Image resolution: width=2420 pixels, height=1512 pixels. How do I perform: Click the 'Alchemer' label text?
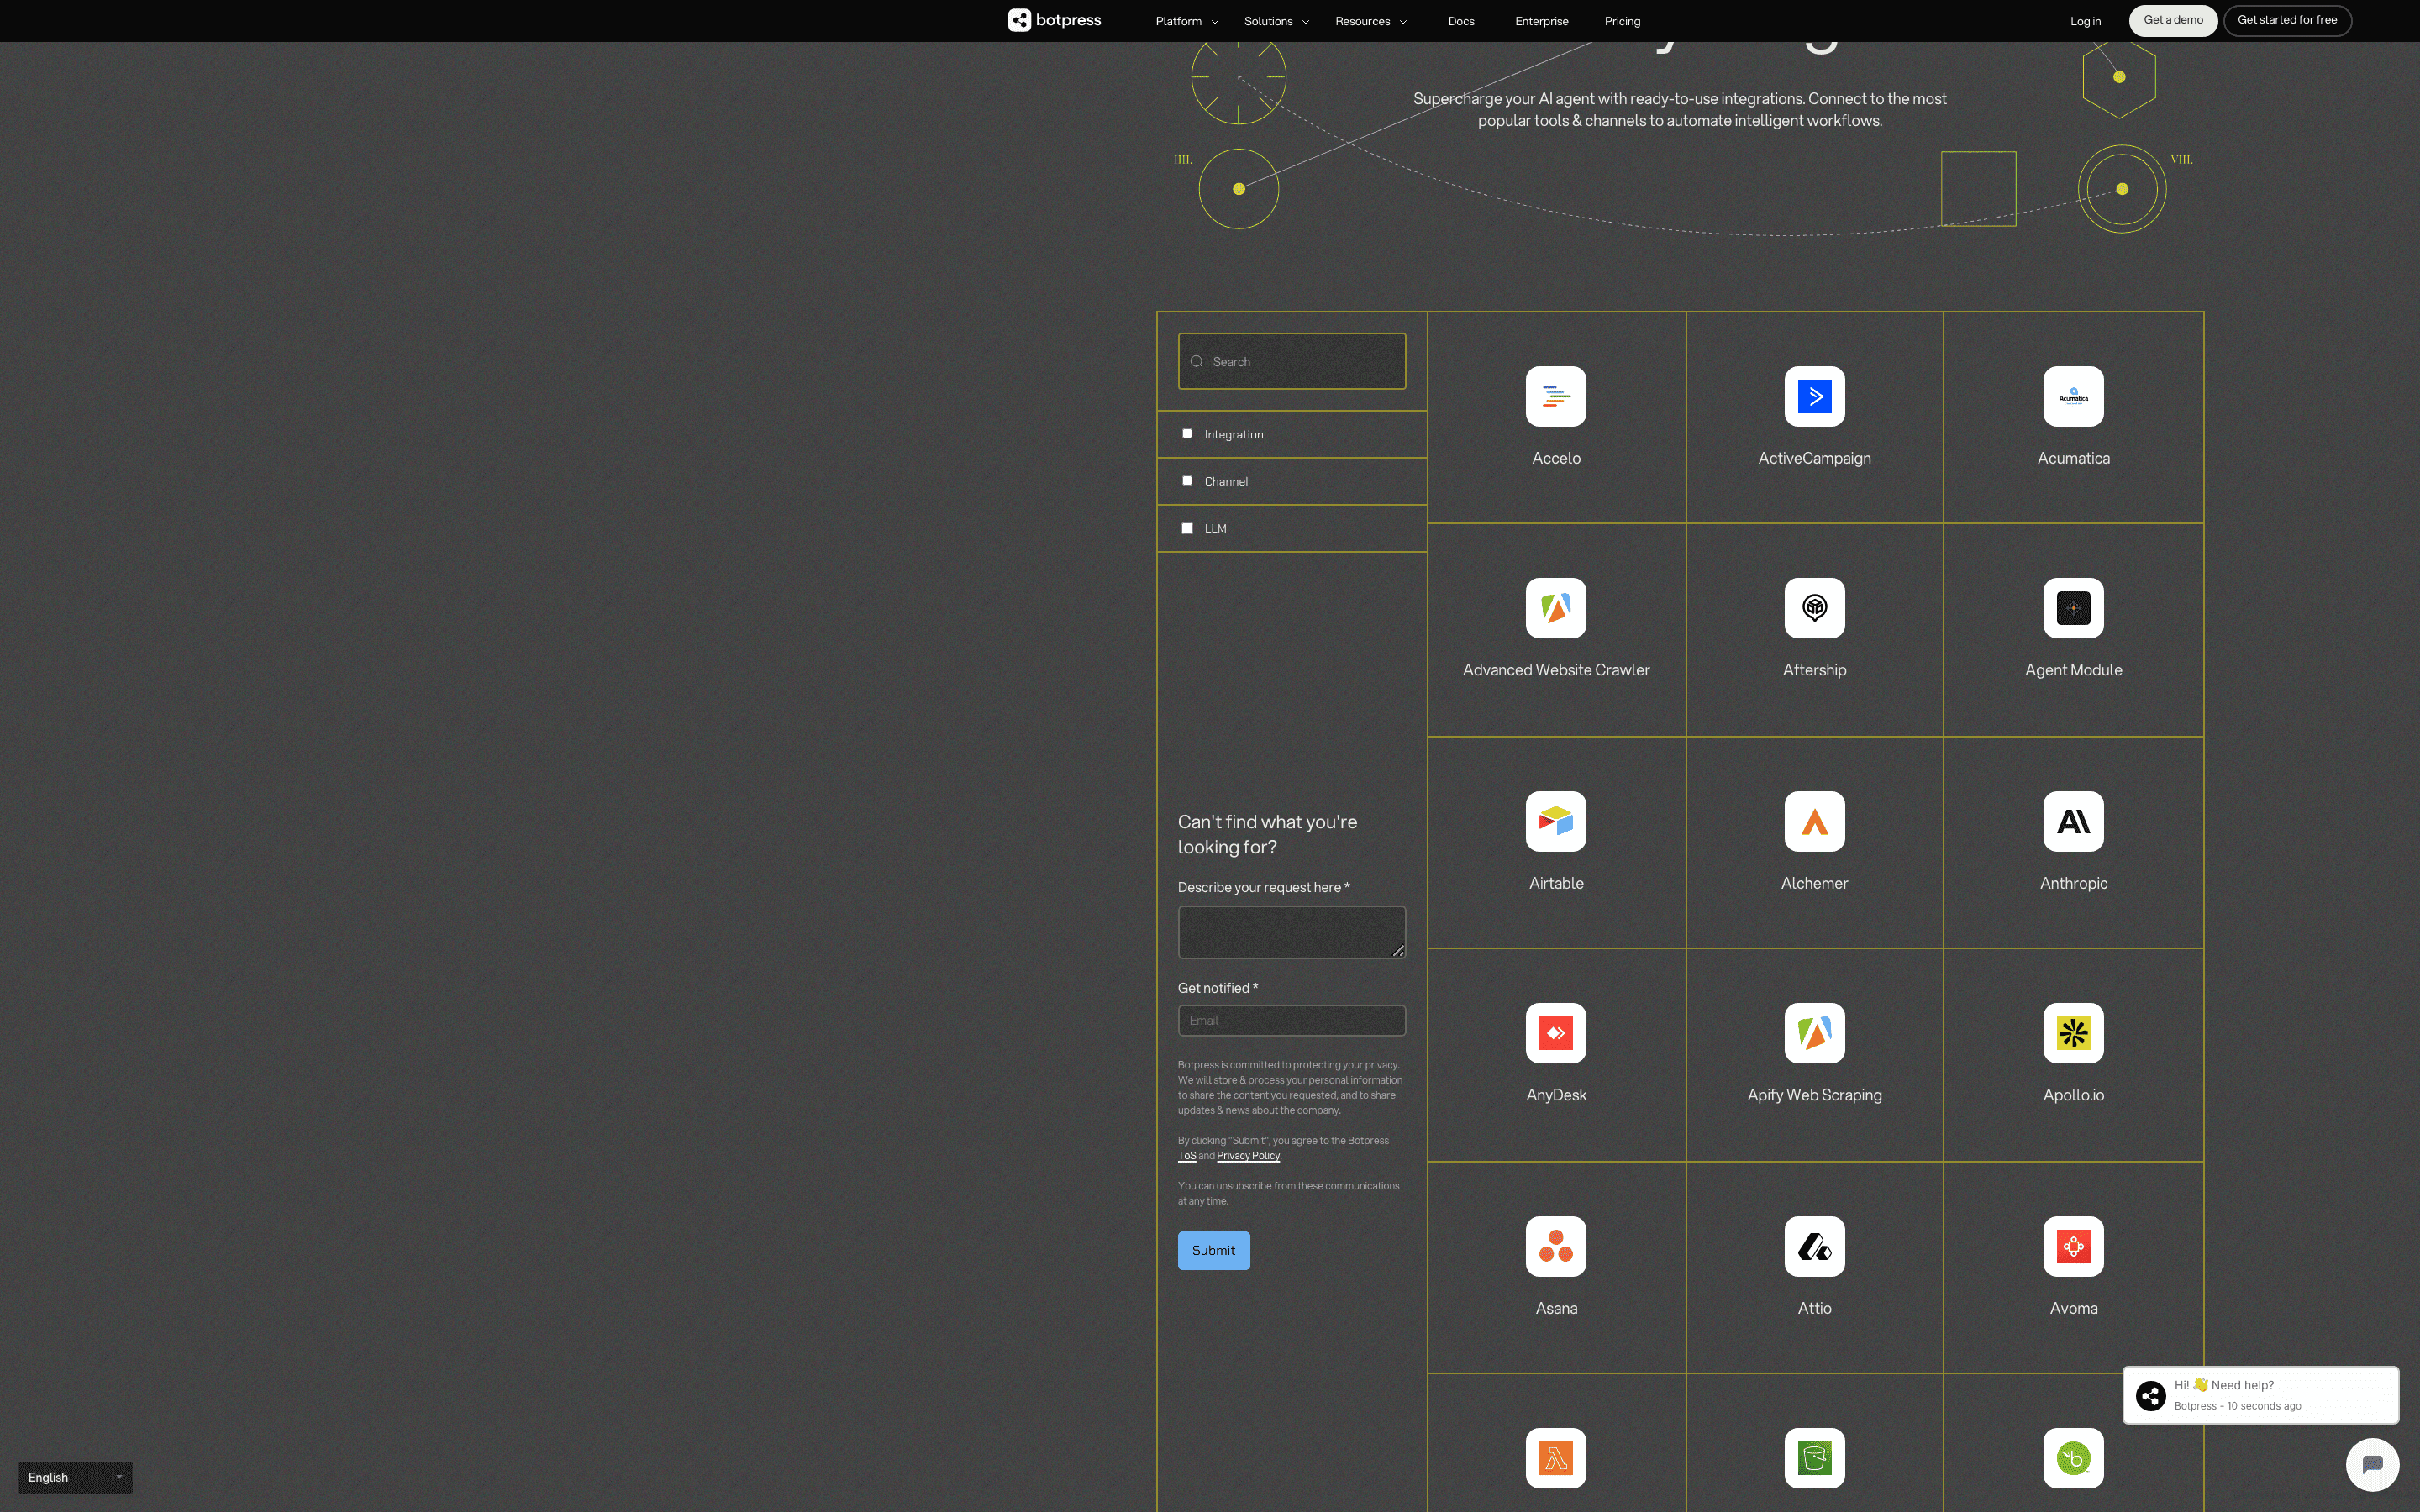[1814, 883]
